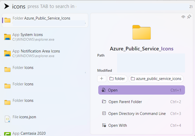The width and height of the screenshot is (195, 136).
Task: Select the Azure_Public_Service_Icons folder result
Action: [x=45, y=20]
